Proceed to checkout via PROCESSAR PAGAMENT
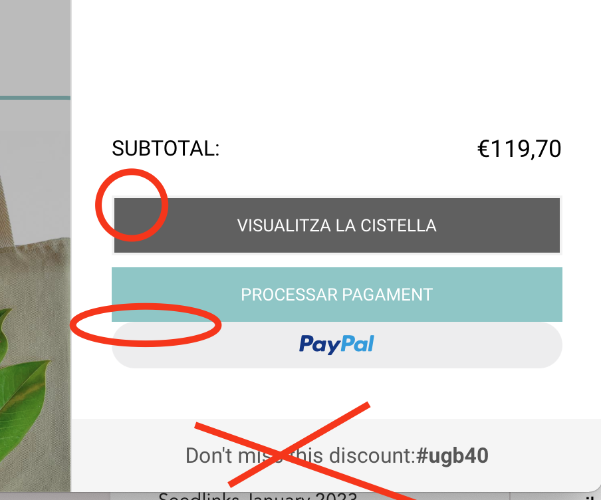The image size is (601, 500). pos(337,295)
